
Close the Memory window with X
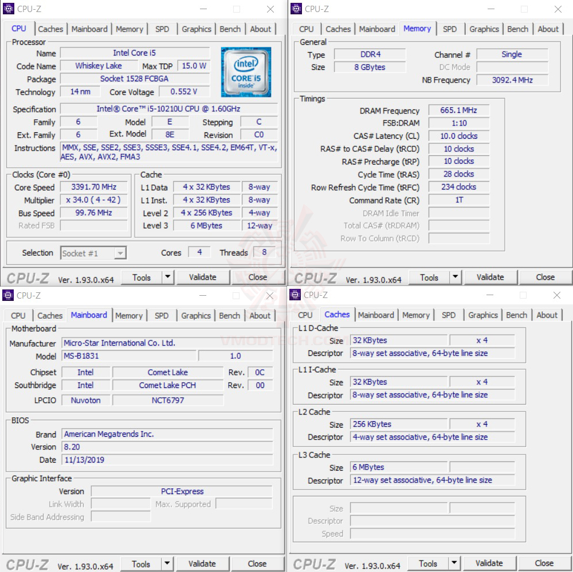(x=558, y=9)
